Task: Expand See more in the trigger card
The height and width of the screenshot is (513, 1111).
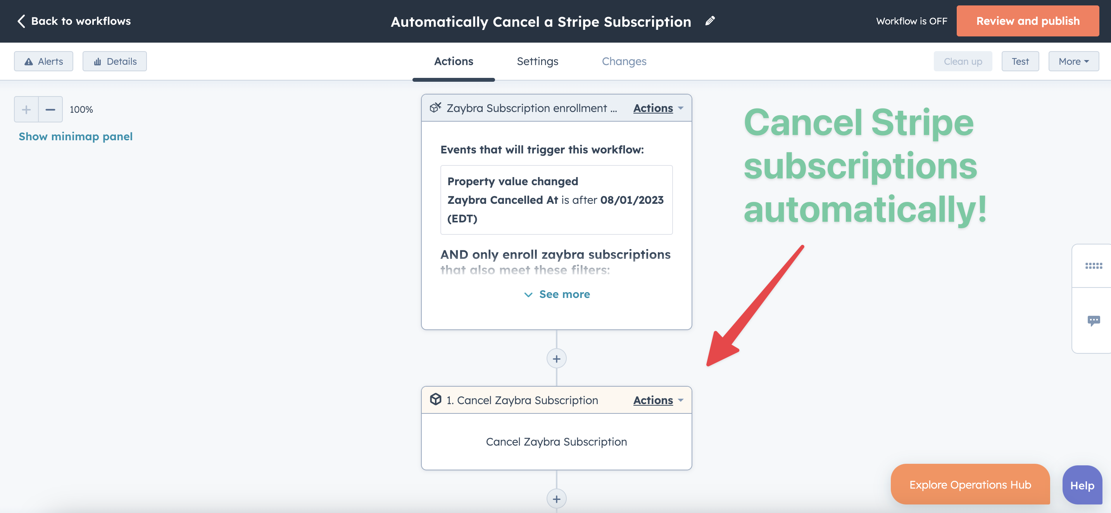Action: pos(556,294)
